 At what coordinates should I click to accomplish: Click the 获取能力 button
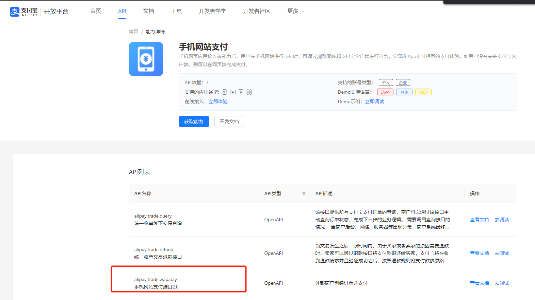[194, 121]
